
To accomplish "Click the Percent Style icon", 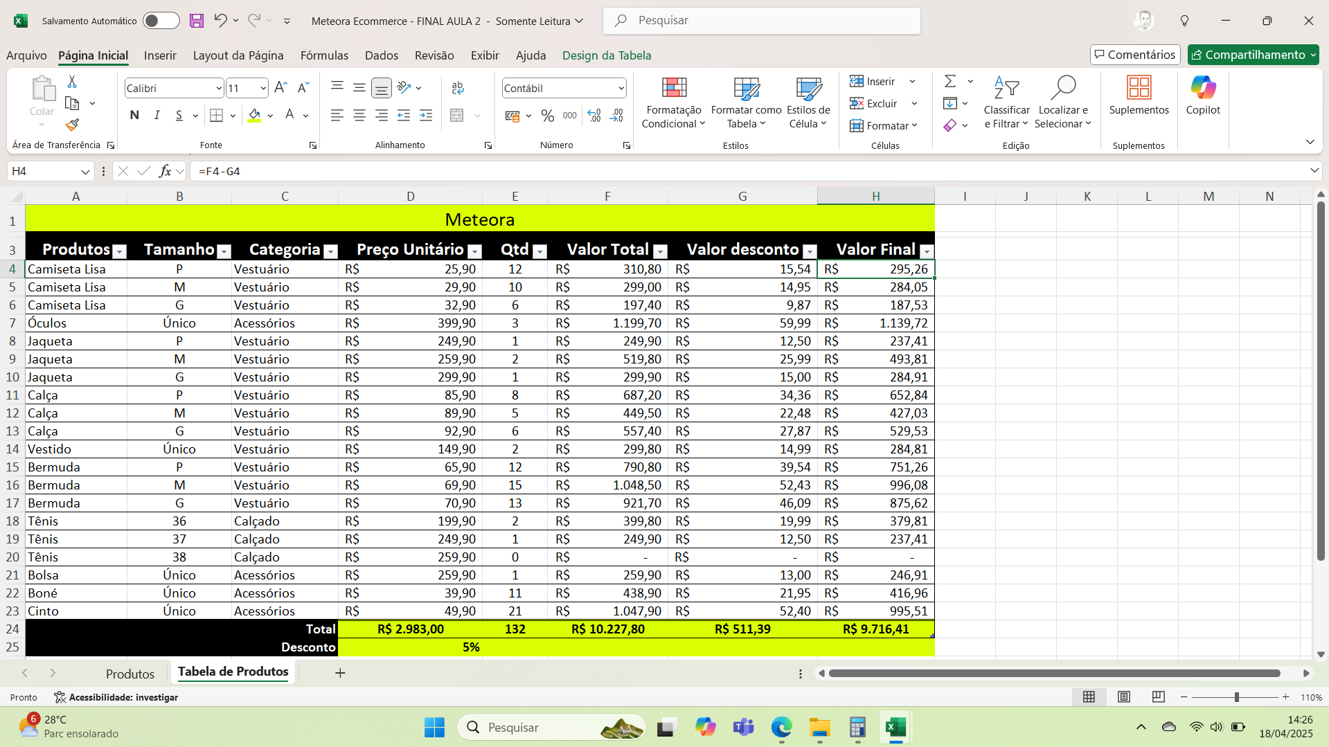I will pyautogui.click(x=548, y=116).
